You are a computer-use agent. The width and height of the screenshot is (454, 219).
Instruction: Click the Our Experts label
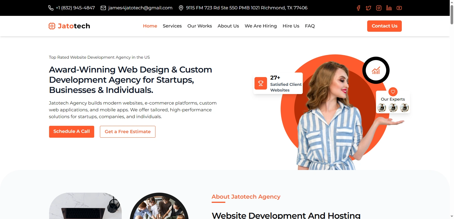click(393, 99)
